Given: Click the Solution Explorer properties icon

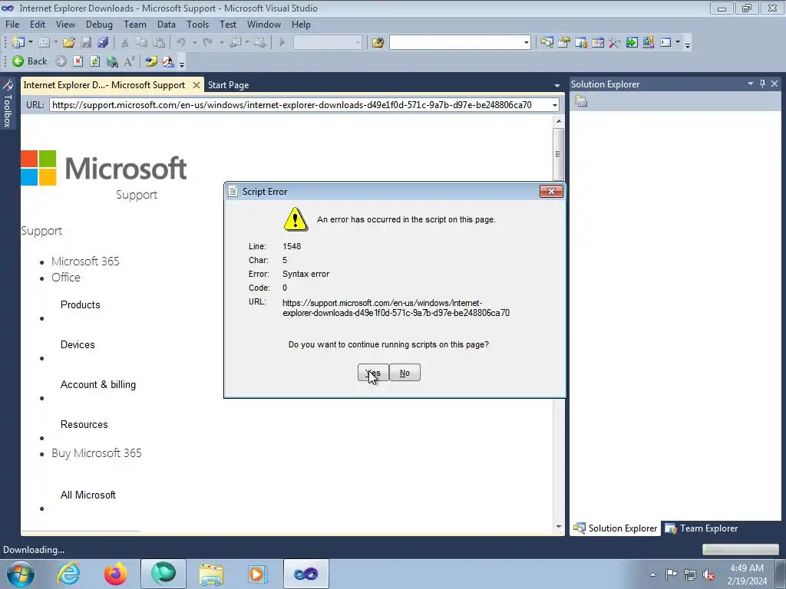Looking at the screenshot, I should tap(581, 102).
